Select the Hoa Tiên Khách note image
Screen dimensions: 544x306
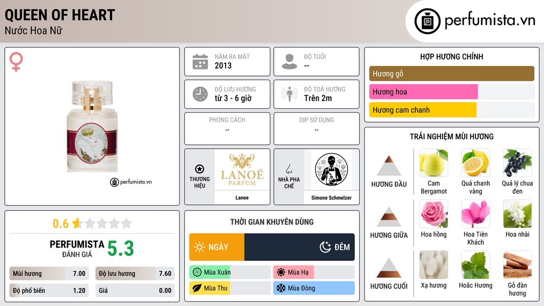tap(475, 214)
